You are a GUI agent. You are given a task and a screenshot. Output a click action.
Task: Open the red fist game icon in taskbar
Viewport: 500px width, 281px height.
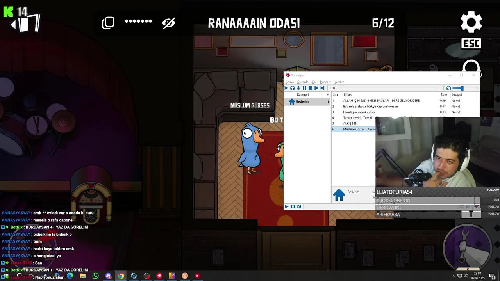click(x=159, y=276)
